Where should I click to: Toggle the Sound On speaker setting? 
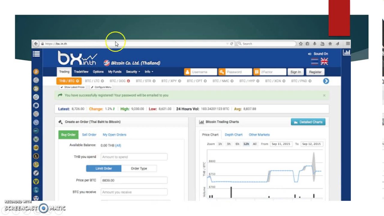click(x=318, y=54)
